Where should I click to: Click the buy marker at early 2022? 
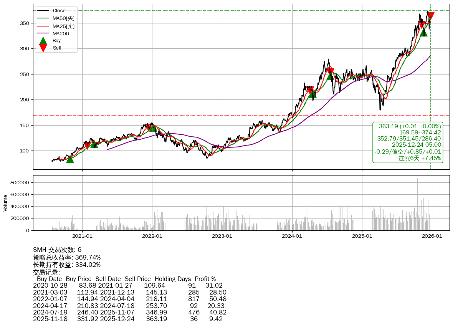click(x=152, y=127)
